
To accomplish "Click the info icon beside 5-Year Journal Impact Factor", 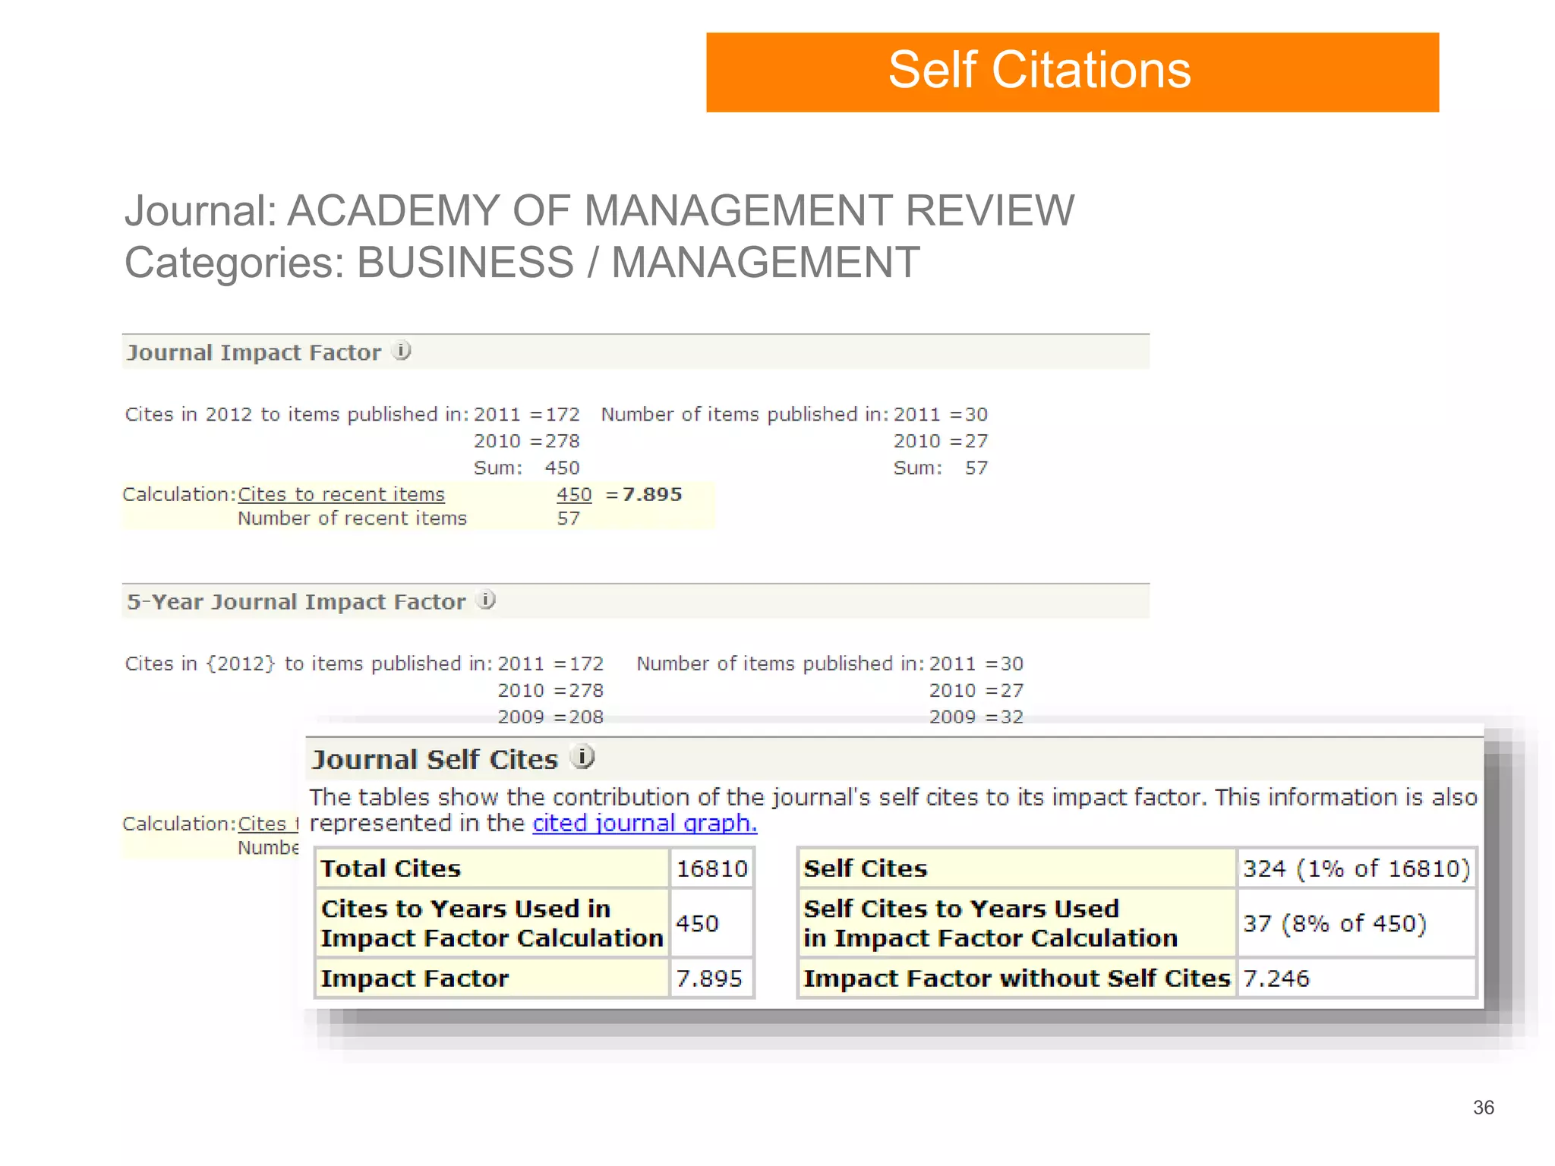I will click(486, 600).
